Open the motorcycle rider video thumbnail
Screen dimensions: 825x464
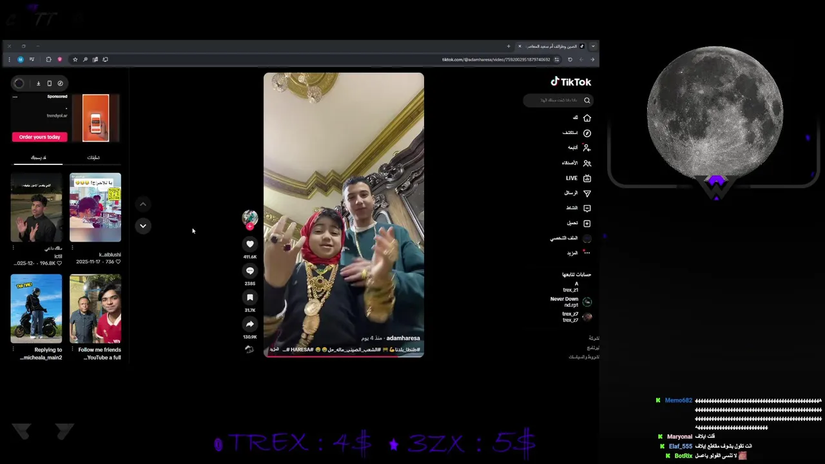click(36, 309)
